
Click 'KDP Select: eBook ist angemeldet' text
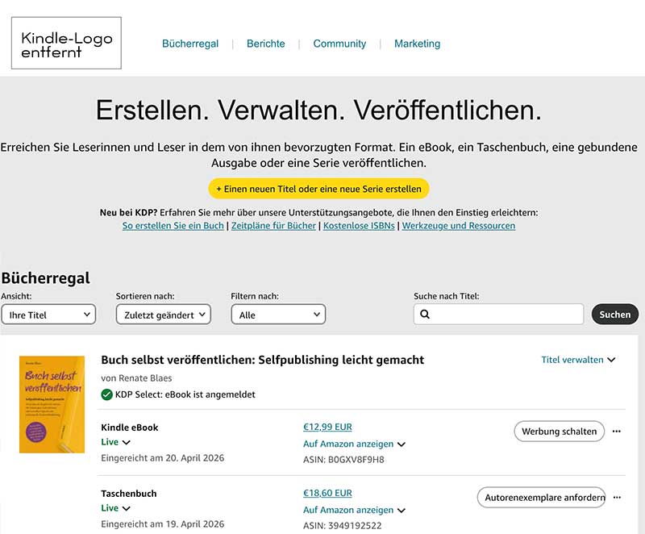point(185,394)
